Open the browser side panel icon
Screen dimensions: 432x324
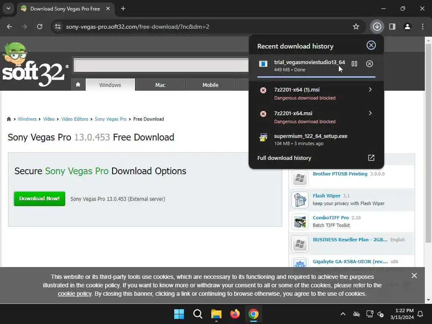(392, 27)
